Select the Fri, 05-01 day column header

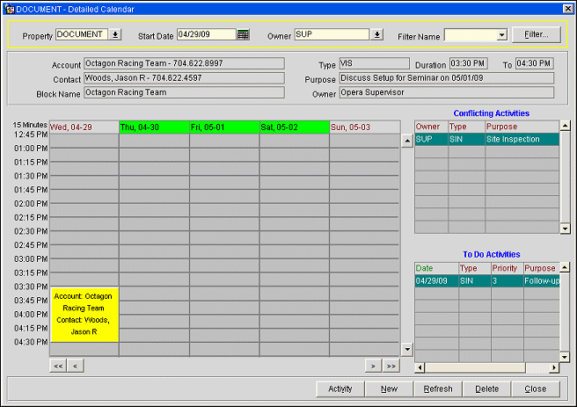pos(223,127)
